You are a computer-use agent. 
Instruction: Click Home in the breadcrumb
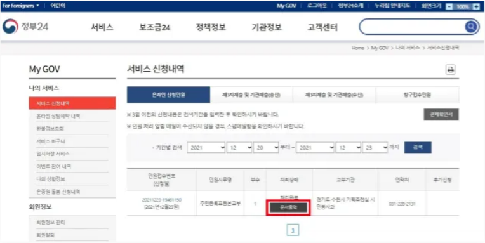[357, 48]
